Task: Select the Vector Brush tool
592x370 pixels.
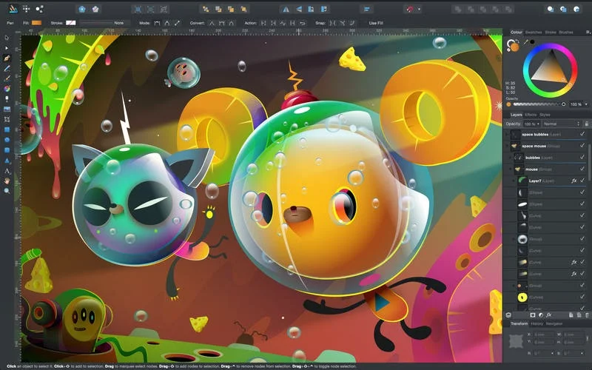Action: tap(7, 78)
